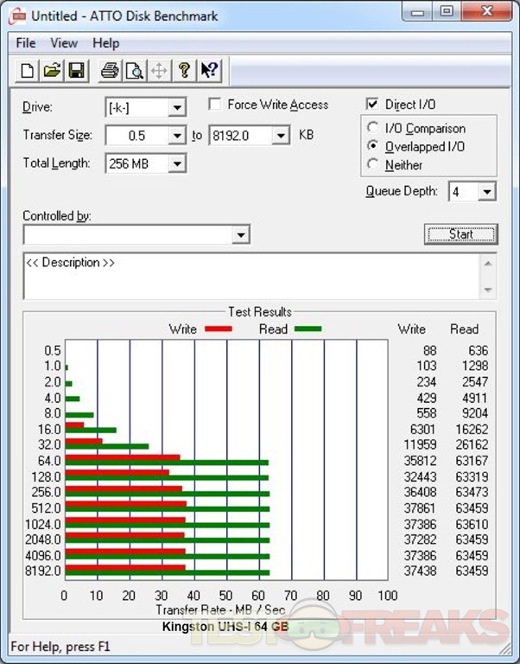Viewport: 520px width, 664px height.
Task: Click the yellow question mark About icon
Action: 183,71
